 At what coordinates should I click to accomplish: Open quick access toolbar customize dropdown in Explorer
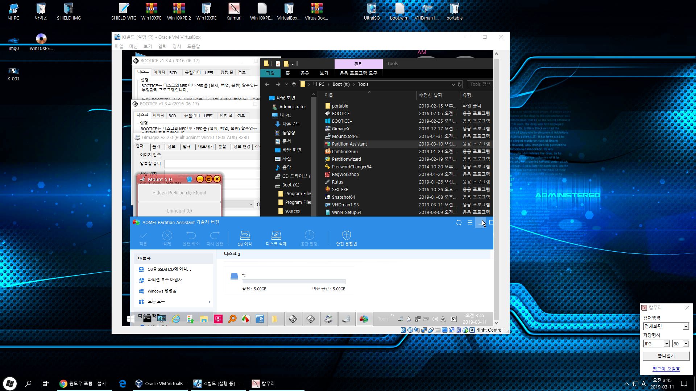click(x=293, y=64)
